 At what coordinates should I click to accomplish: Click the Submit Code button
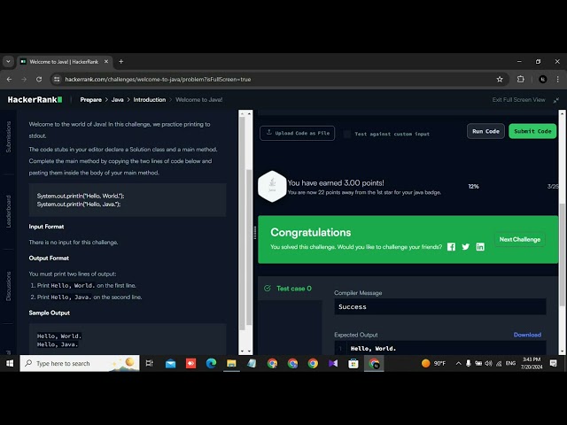point(532,131)
